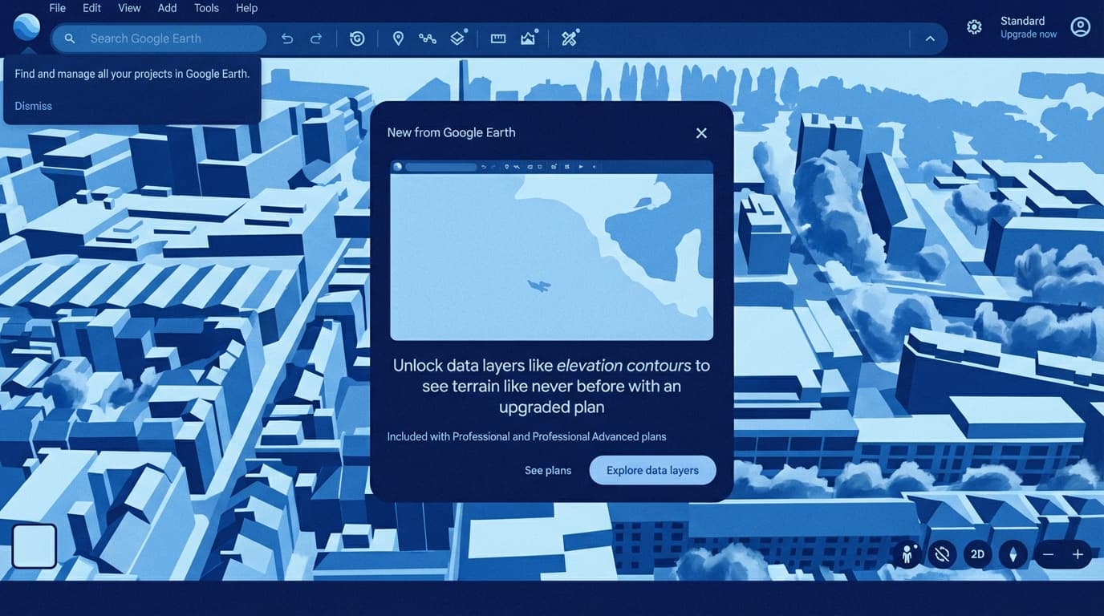Click the redo arrow in toolbar
Screen dimensions: 1104x616
(316, 38)
